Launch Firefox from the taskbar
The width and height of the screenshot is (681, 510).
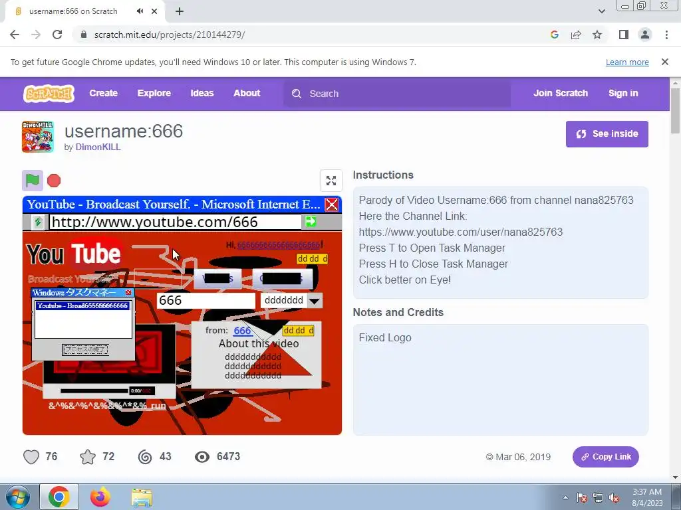(100, 497)
